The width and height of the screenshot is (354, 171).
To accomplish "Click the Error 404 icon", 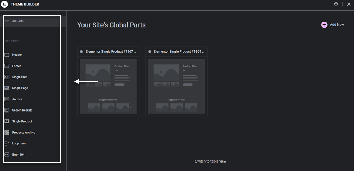I will (7, 155).
